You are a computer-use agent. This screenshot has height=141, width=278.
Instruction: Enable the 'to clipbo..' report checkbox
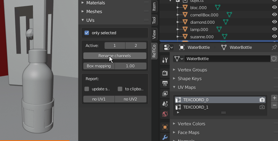click(120, 89)
